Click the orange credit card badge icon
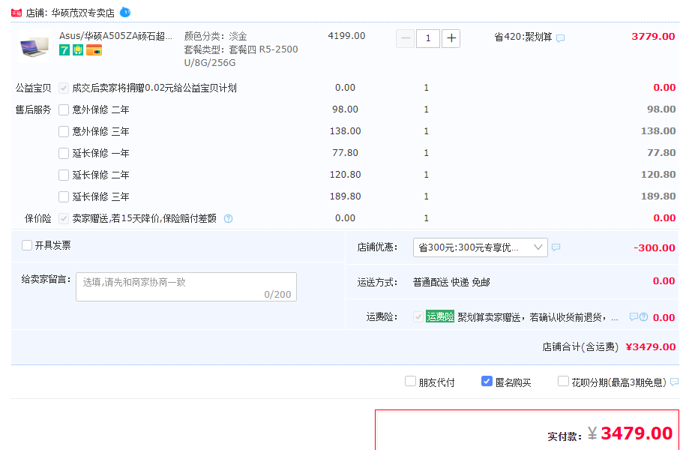This screenshot has height=450, width=689. pos(94,50)
